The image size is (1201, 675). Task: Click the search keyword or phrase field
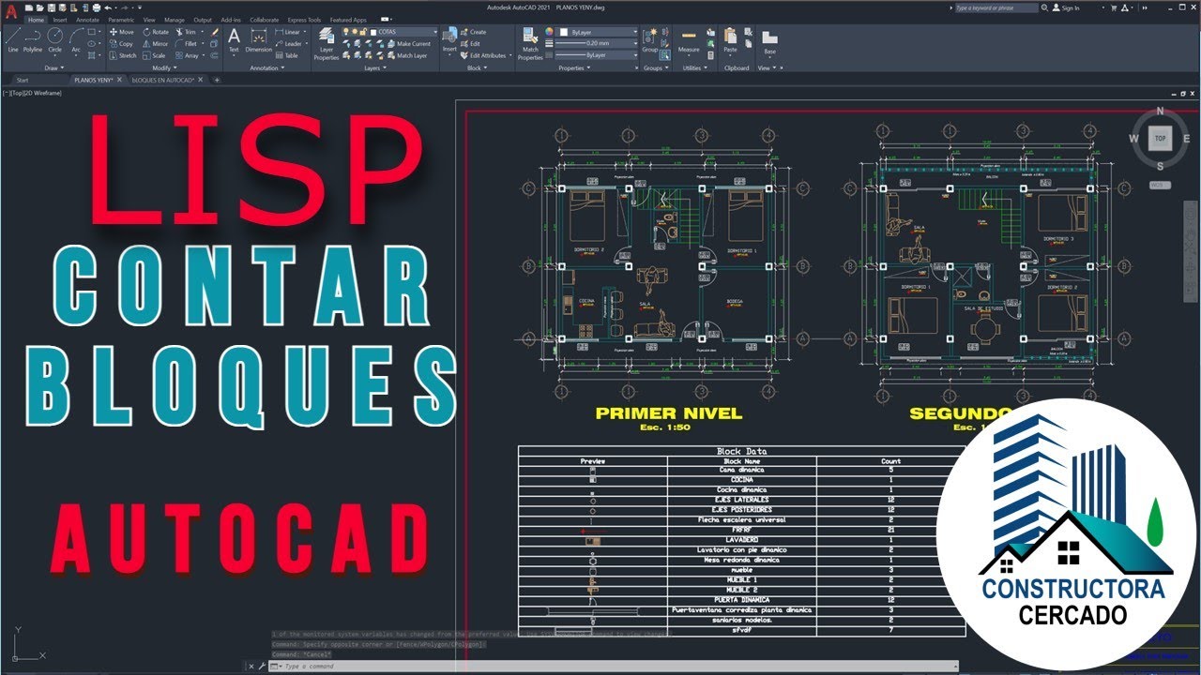click(996, 7)
